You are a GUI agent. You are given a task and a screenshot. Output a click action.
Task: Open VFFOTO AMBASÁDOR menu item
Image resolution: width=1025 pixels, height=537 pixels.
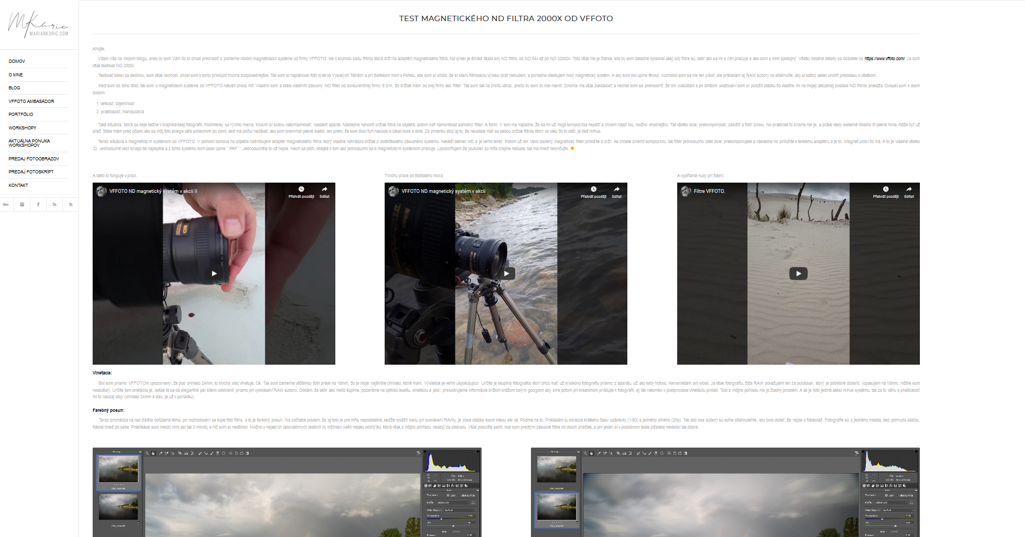pyautogui.click(x=31, y=101)
